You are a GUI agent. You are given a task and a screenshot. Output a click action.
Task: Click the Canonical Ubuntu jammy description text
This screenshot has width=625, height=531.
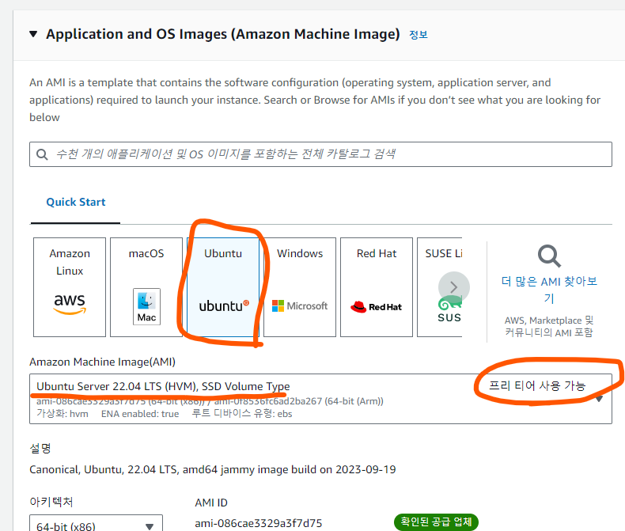[213, 469]
